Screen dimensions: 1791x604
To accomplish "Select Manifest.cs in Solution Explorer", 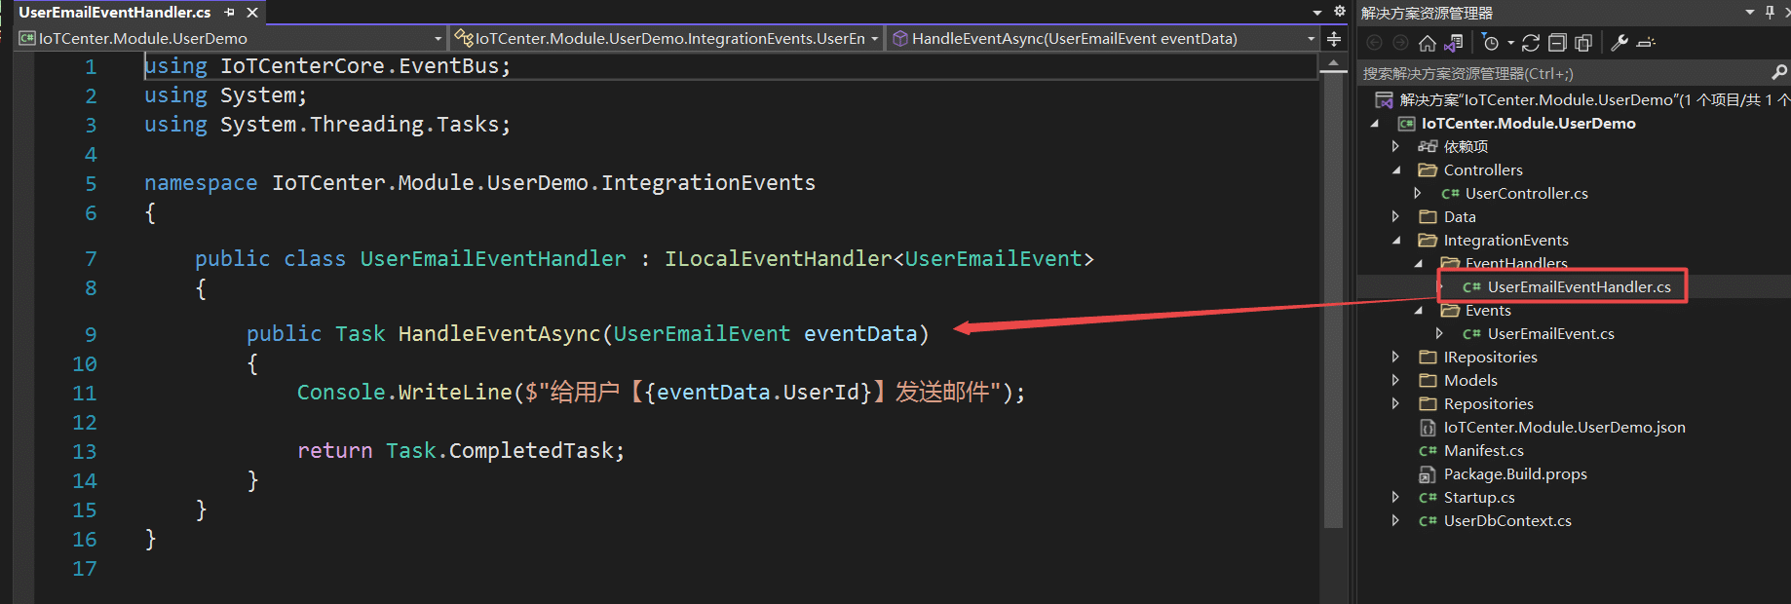I will pos(1483,450).
